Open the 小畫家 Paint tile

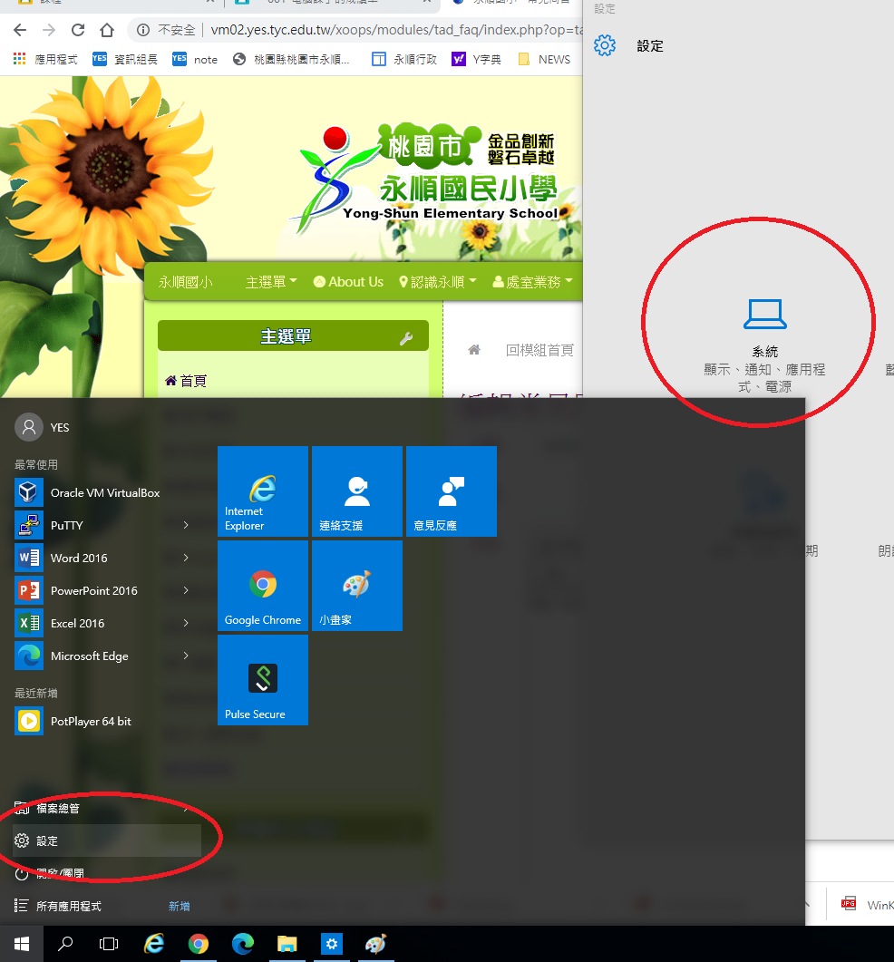(x=357, y=586)
